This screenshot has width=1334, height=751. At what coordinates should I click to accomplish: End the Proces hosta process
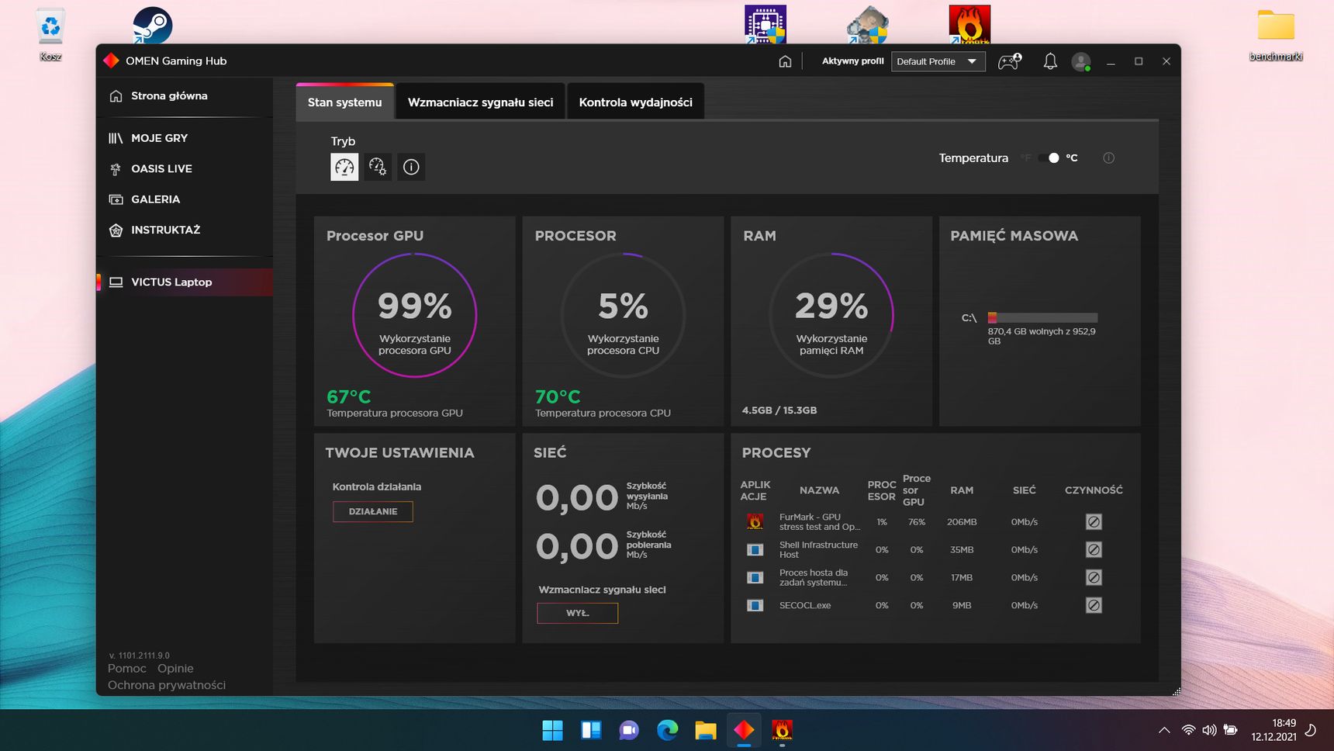(1094, 578)
